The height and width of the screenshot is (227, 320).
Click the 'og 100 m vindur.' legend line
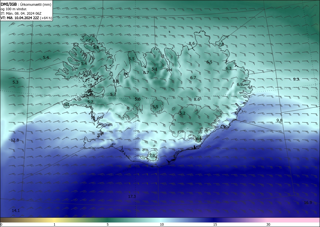pos(14,9)
